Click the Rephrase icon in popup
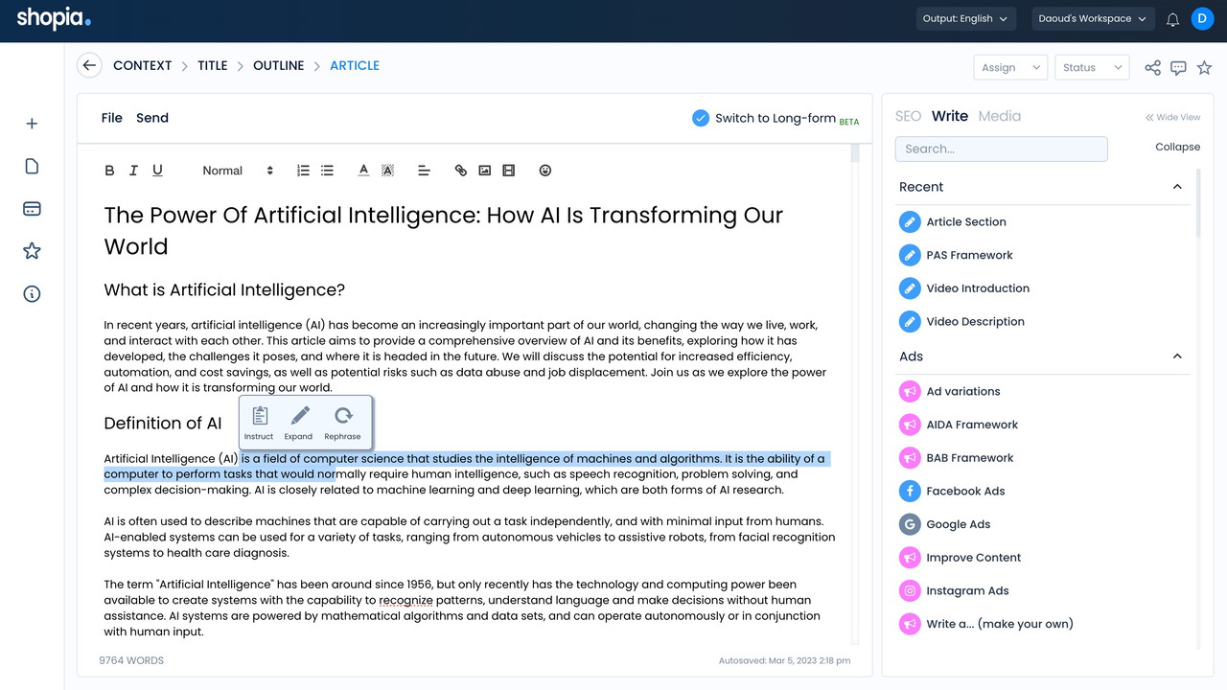This screenshot has height=690, width=1227. tap(343, 416)
